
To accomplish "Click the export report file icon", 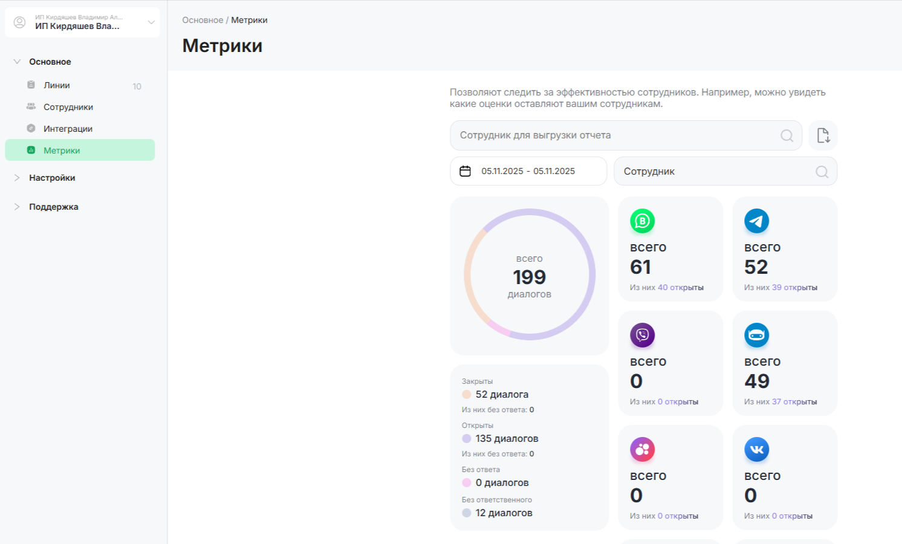I will (x=823, y=135).
